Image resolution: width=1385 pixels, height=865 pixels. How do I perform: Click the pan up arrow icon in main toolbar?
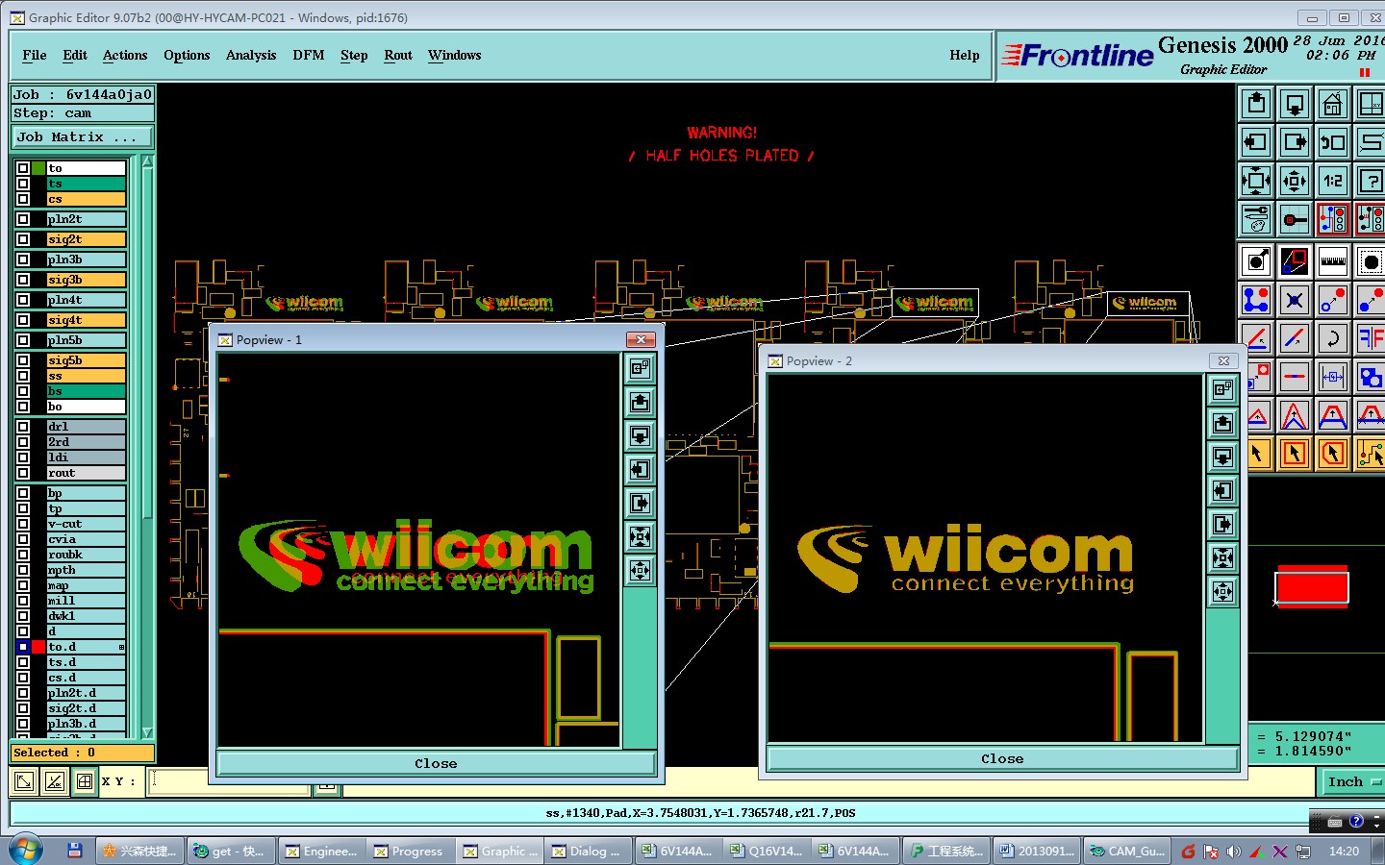coord(1256,104)
